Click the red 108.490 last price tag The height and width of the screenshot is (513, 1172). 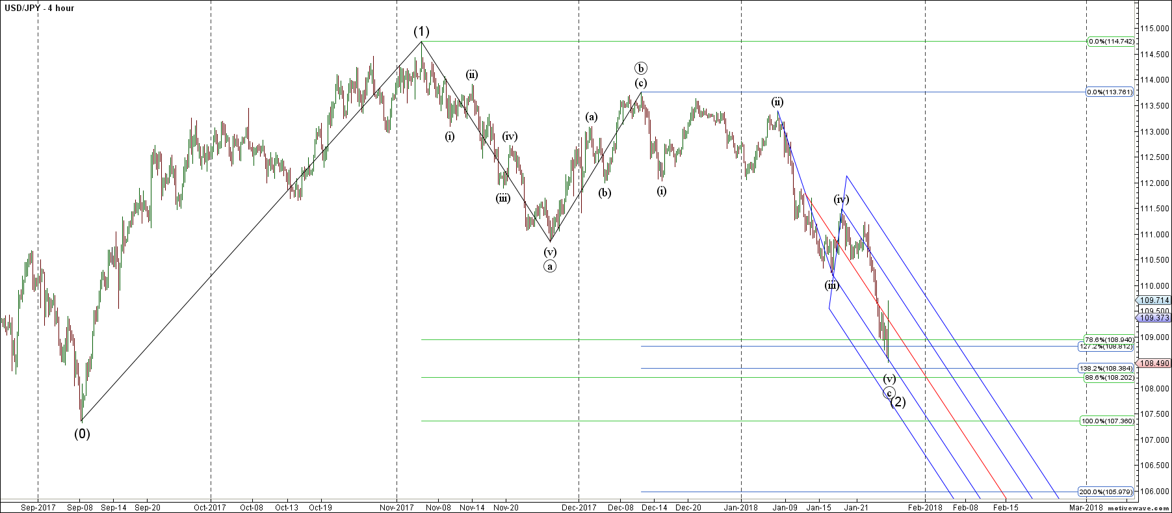click(x=1153, y=363)
